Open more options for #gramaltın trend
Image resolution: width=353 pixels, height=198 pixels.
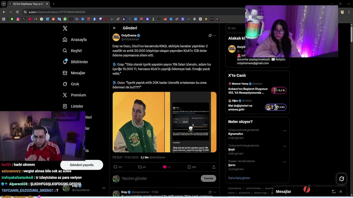(285, 131)
